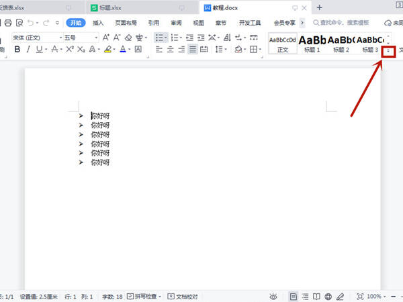Apply the 正文 style
The image size is (403, 302).
pos(283,44)
